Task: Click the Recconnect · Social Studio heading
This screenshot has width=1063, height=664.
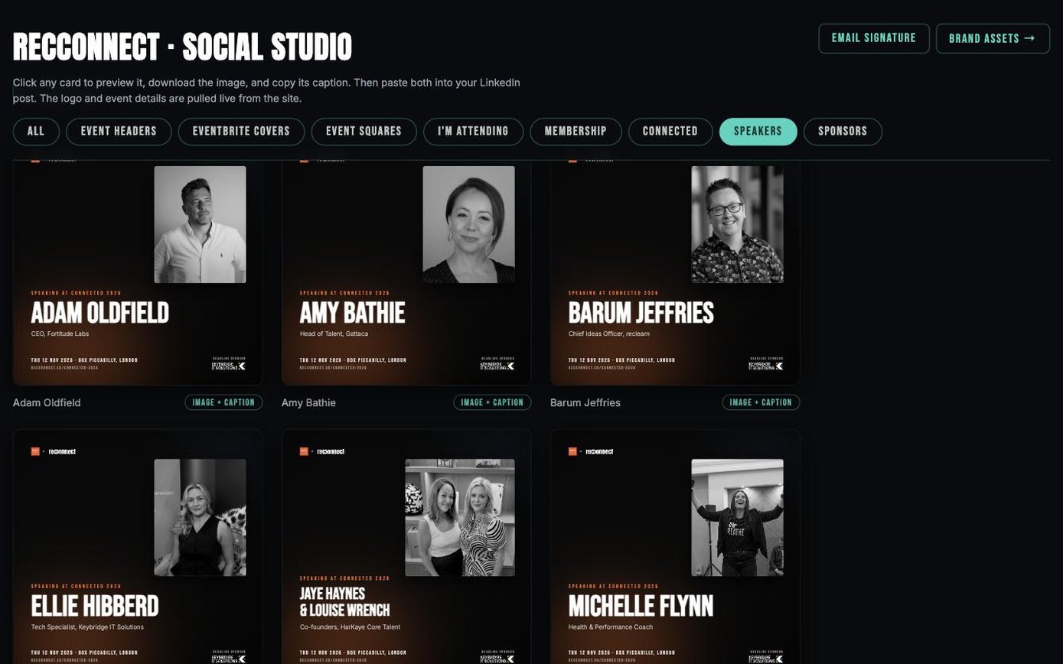Action: click(x=182, y=47)
